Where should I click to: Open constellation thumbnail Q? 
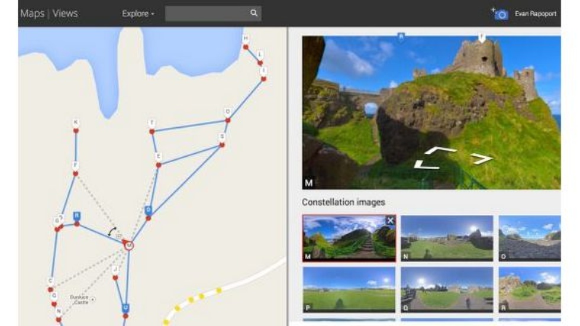click(447, 289)
